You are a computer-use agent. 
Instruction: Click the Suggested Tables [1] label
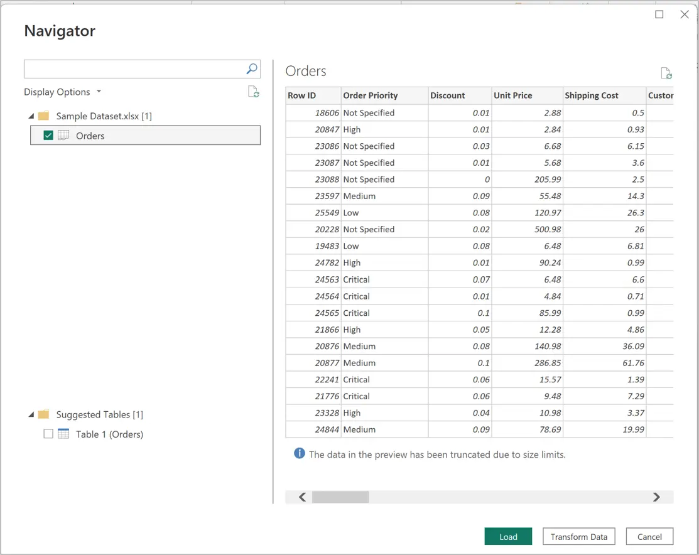click(x=99, y=414)
